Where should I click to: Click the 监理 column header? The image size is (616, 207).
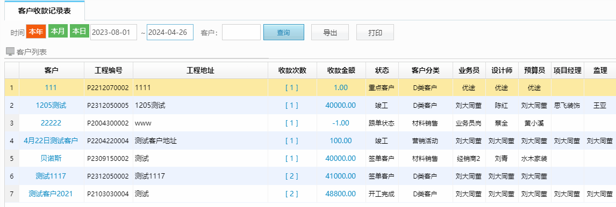click(600, 71)
